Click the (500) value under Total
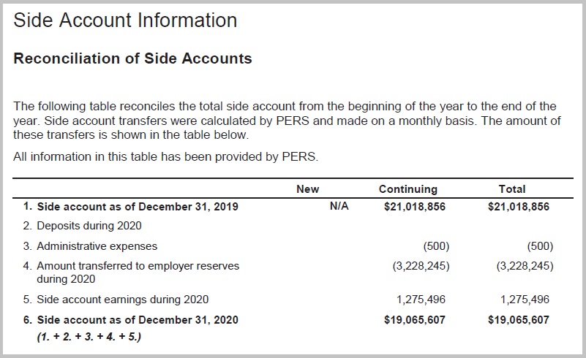 539,246
